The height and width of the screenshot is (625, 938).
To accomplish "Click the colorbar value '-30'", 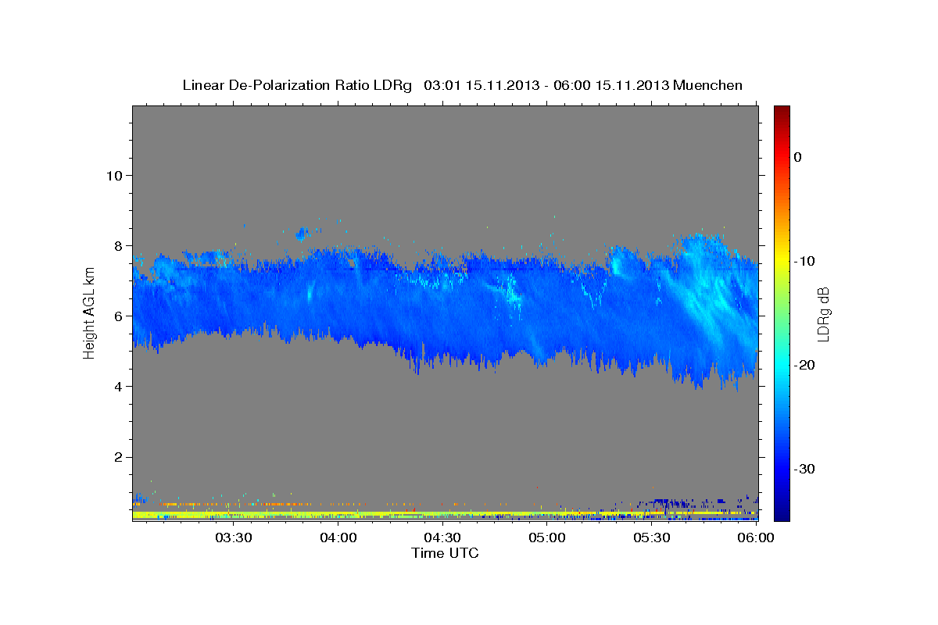I will tap(805, 469).
